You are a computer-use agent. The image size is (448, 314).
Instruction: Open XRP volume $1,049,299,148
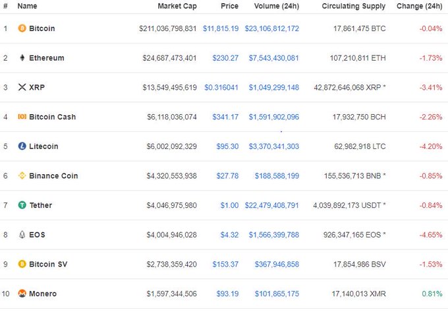273,87
